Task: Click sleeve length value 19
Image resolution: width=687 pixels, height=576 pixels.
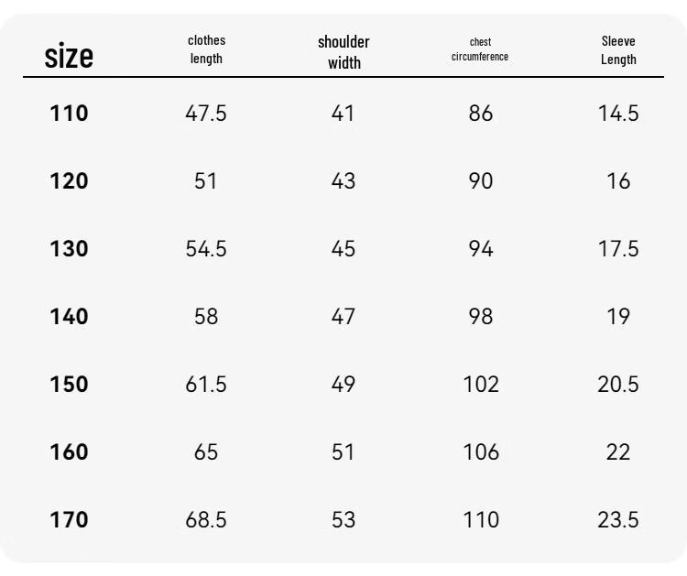Action: (x=618, y=316)
